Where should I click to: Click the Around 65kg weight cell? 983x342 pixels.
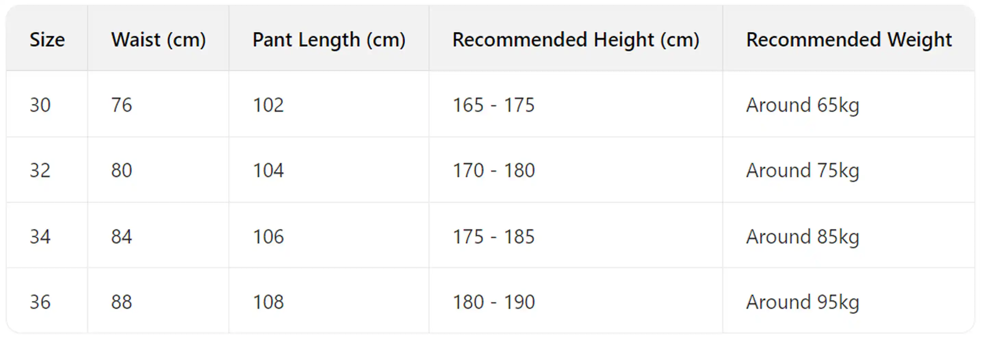click(x=802, y=105)
